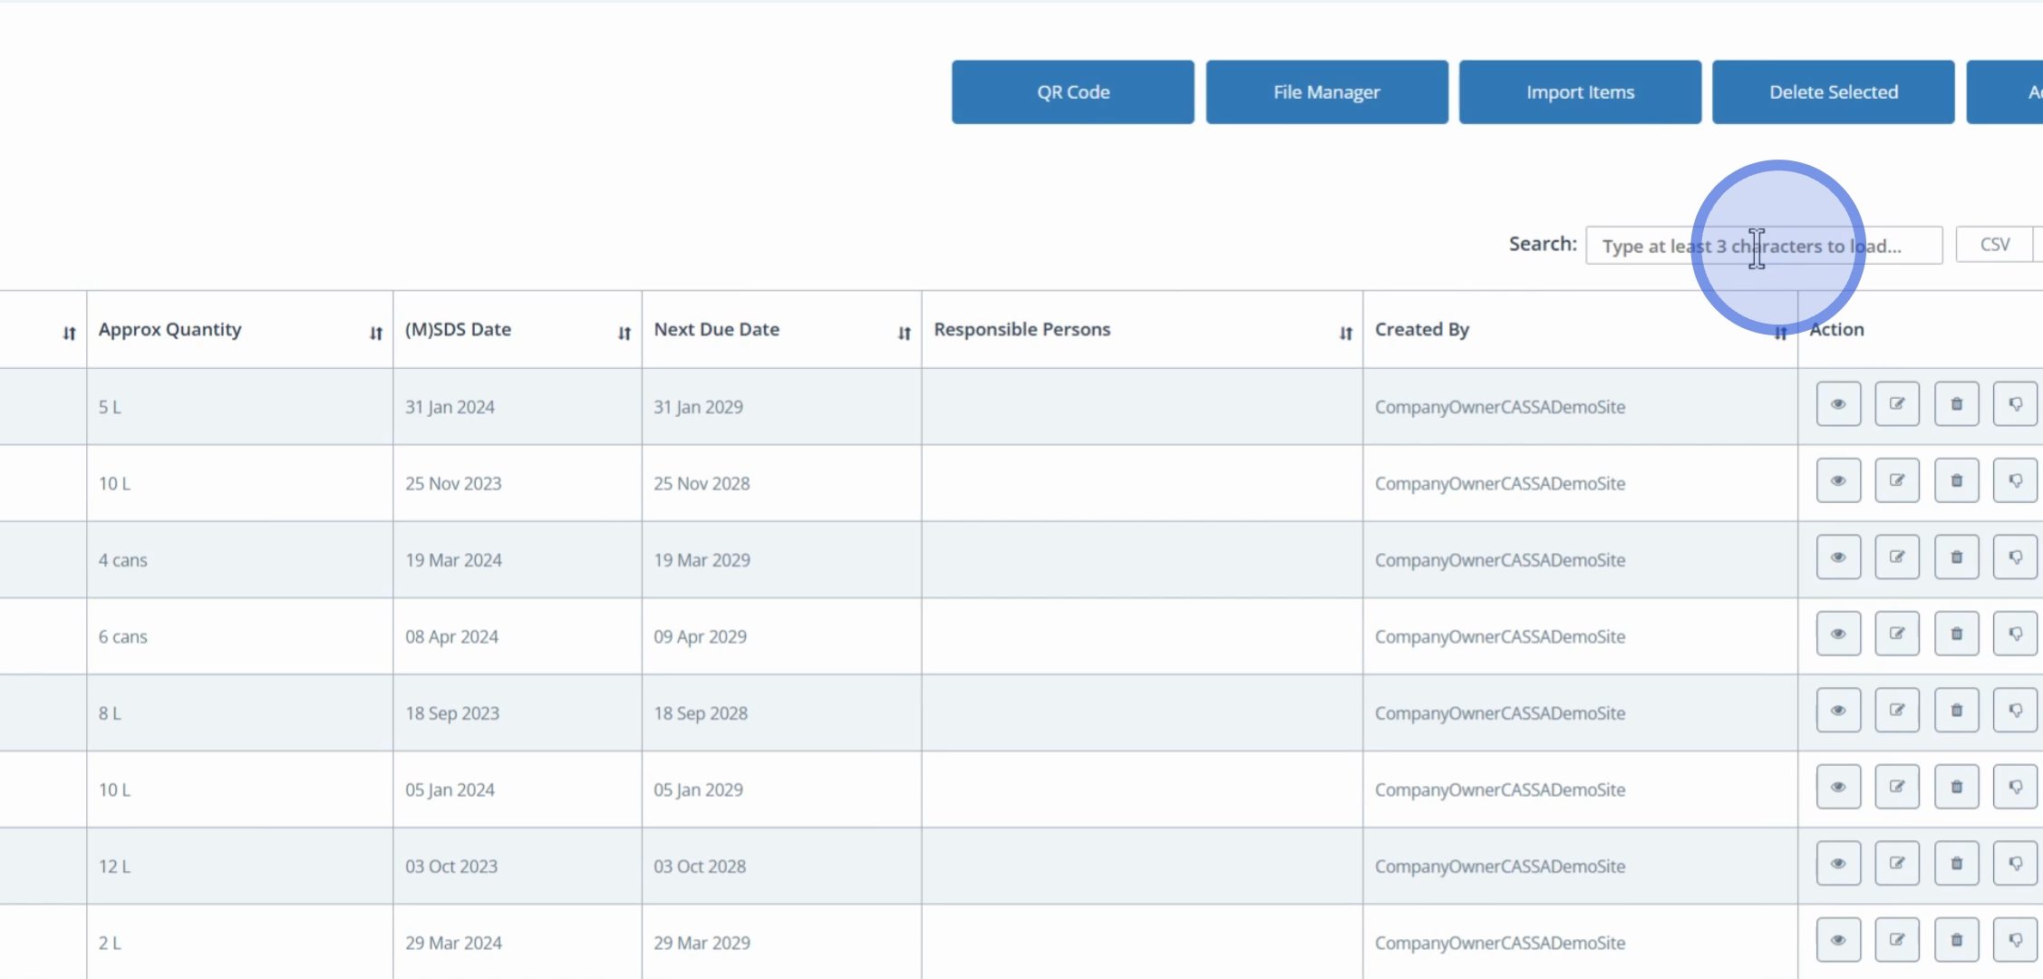View the 2 L row with eye icon
The image size is (2043, 979).
pyautogui.click(x=1838, y=940)
